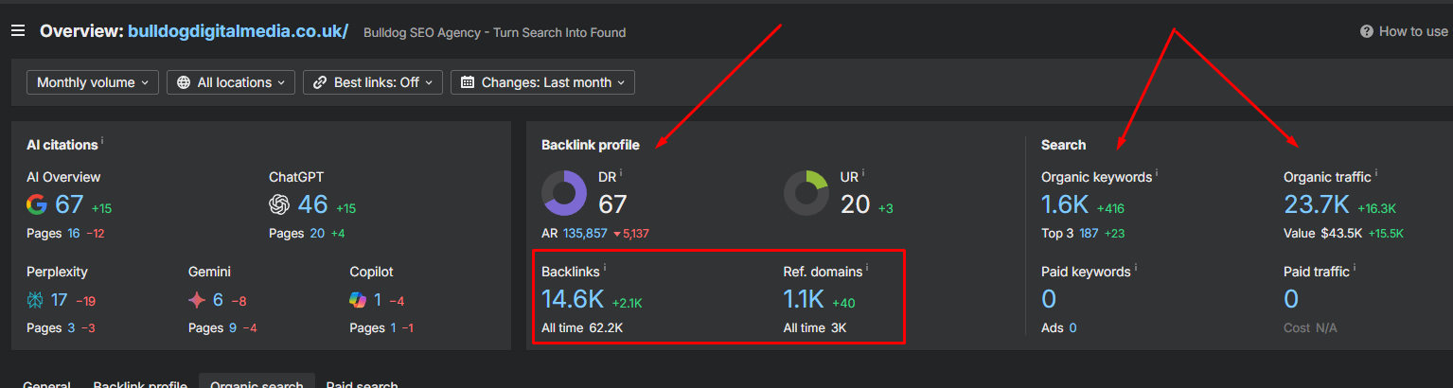The width and height of the screenshot is (1453, 388).
Task: Open the ChatGPT citations value 46
Action: pyautogui.click(x=312, y=204)
